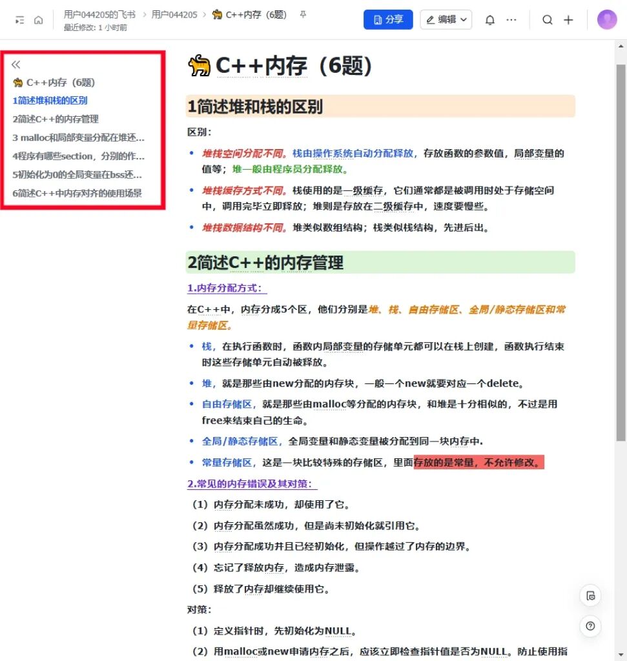Click the red highlighted 存放的是常量，不允许修改 text

(x=478, y=462)
